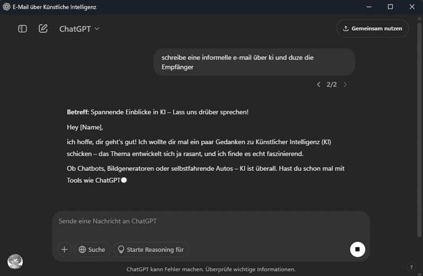This screenshot has height=276, width=423.
Task: Click the 2/2 response version counter
Action: click(x=332, y=85)
